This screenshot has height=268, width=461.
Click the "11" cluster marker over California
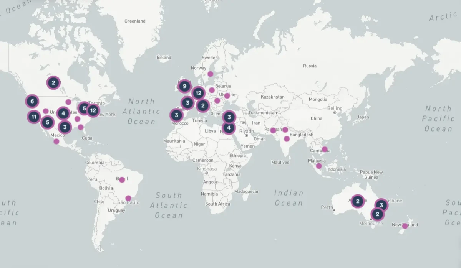click(34, 117)
